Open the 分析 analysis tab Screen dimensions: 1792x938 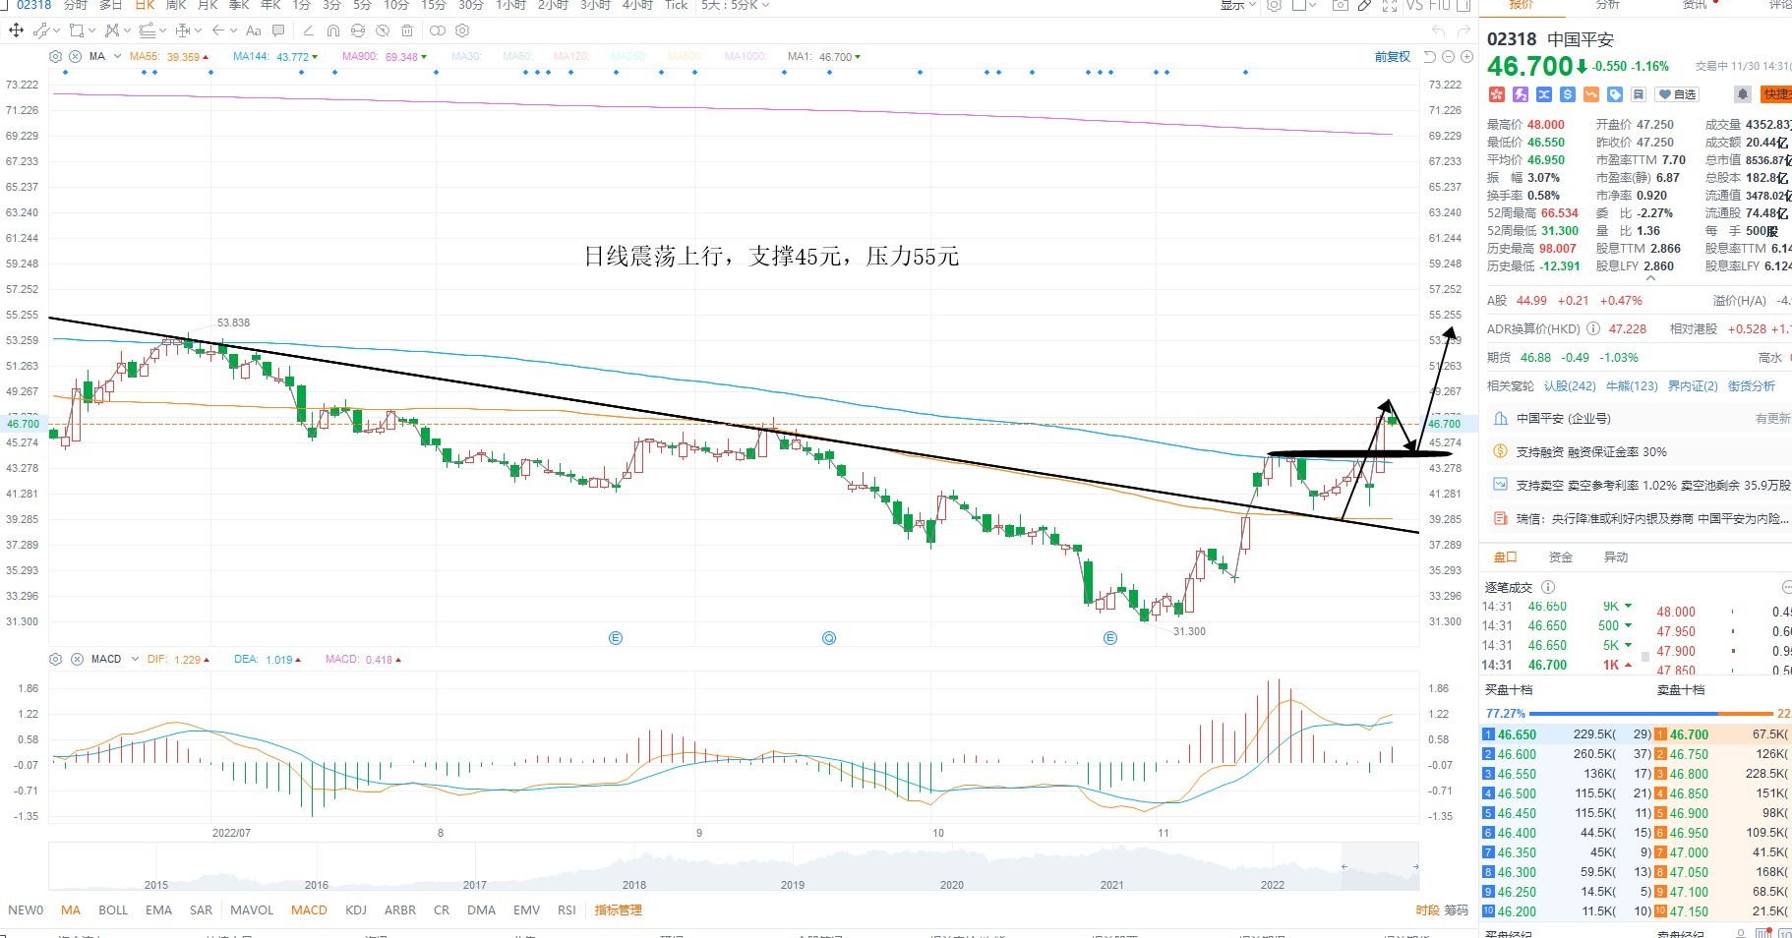1607,5
